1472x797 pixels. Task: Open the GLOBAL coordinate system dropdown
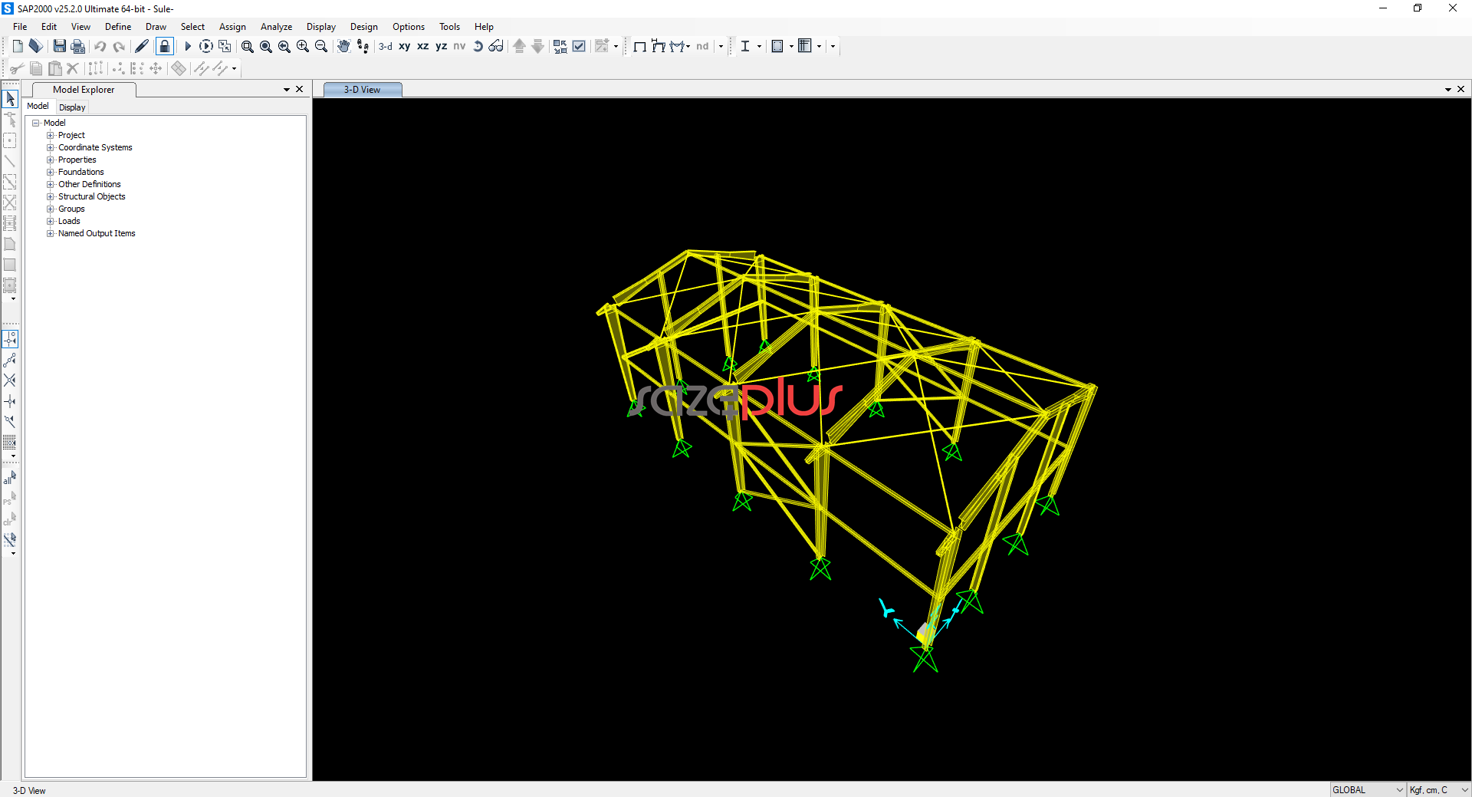point(1368,789)
